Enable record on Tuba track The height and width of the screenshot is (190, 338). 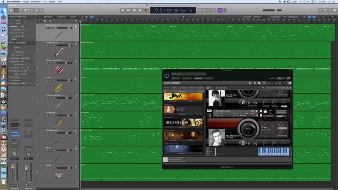pyautogui.click(x=54, y=80)
